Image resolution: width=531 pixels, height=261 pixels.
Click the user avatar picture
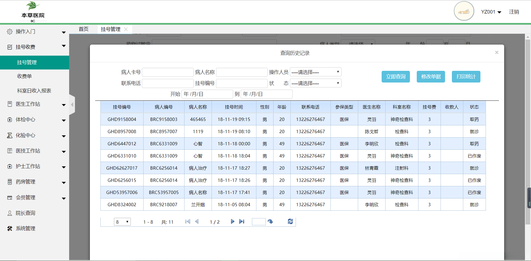[464, 11]
